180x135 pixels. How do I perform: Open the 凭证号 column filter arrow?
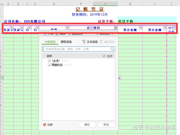[x=21, y=28]
